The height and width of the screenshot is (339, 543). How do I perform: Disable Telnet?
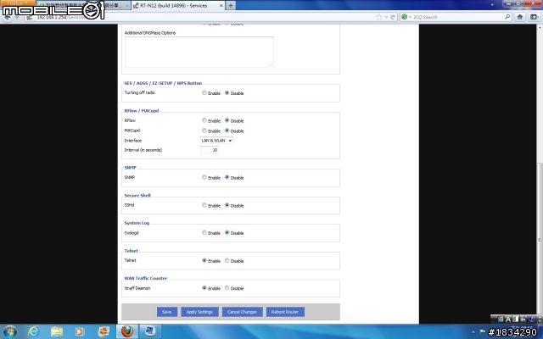(227, 260)
